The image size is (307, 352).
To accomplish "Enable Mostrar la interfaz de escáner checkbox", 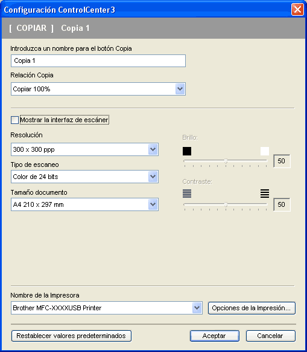I will click(x=15, y=120).
